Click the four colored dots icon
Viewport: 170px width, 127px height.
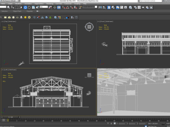(x=59, y=17)
